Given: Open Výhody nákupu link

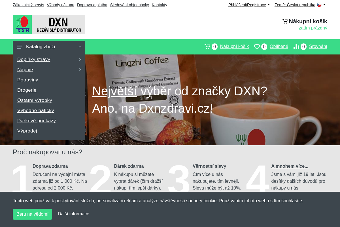Looking at the screenshot, I should [60, 5].
